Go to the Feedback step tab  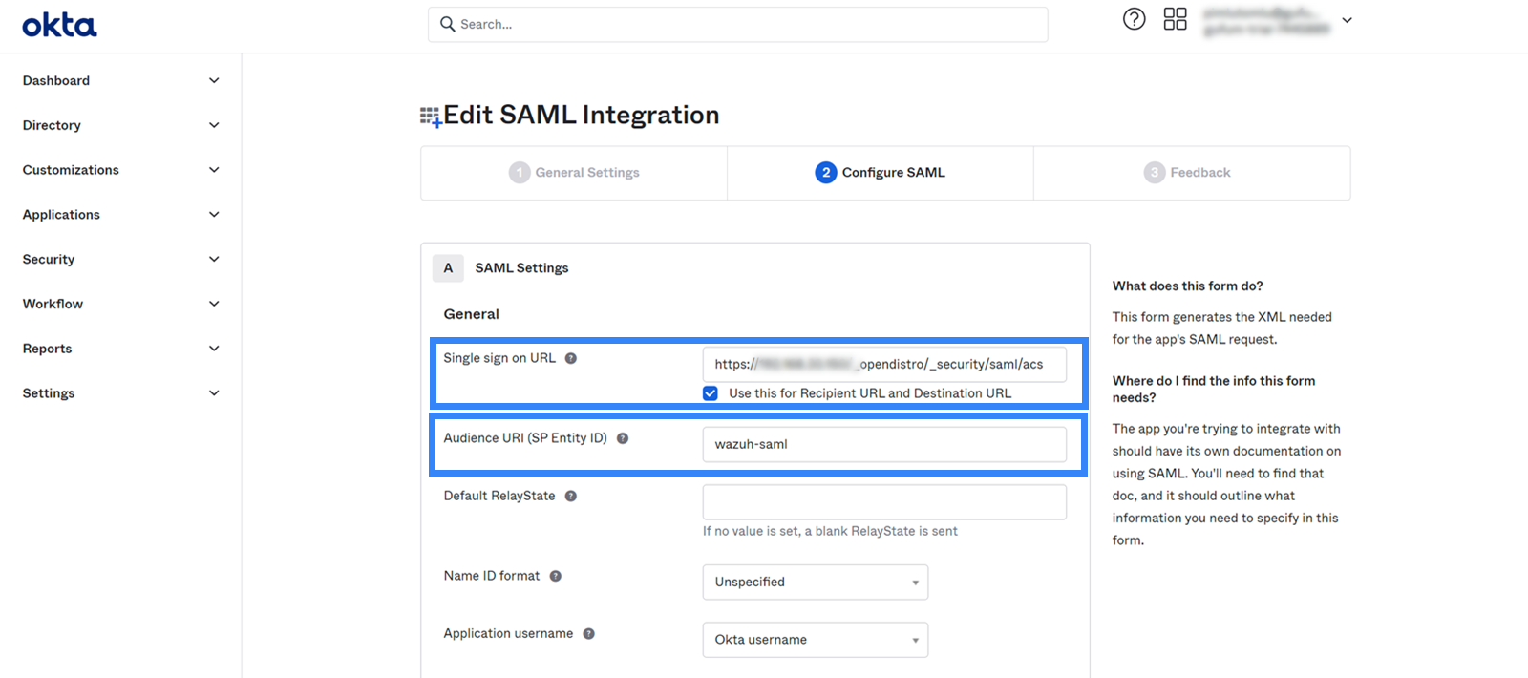[x=1192, y=173]
